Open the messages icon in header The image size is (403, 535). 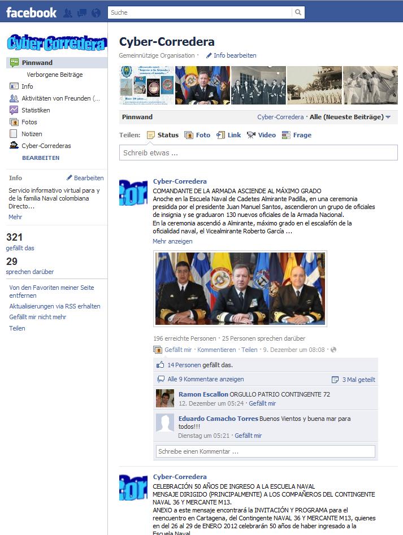point(82,13)
